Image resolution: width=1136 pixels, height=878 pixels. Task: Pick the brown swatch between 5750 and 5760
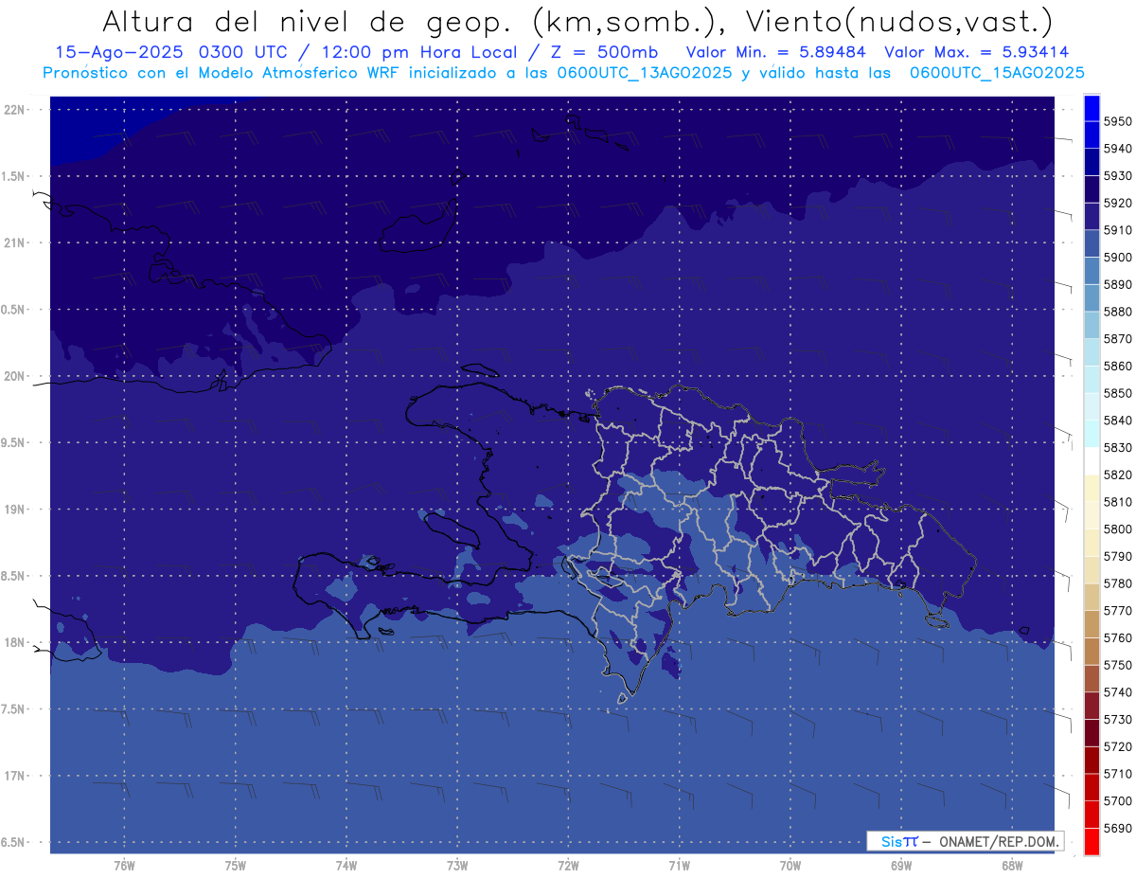pyautogui.click(x=1092, y=651)
